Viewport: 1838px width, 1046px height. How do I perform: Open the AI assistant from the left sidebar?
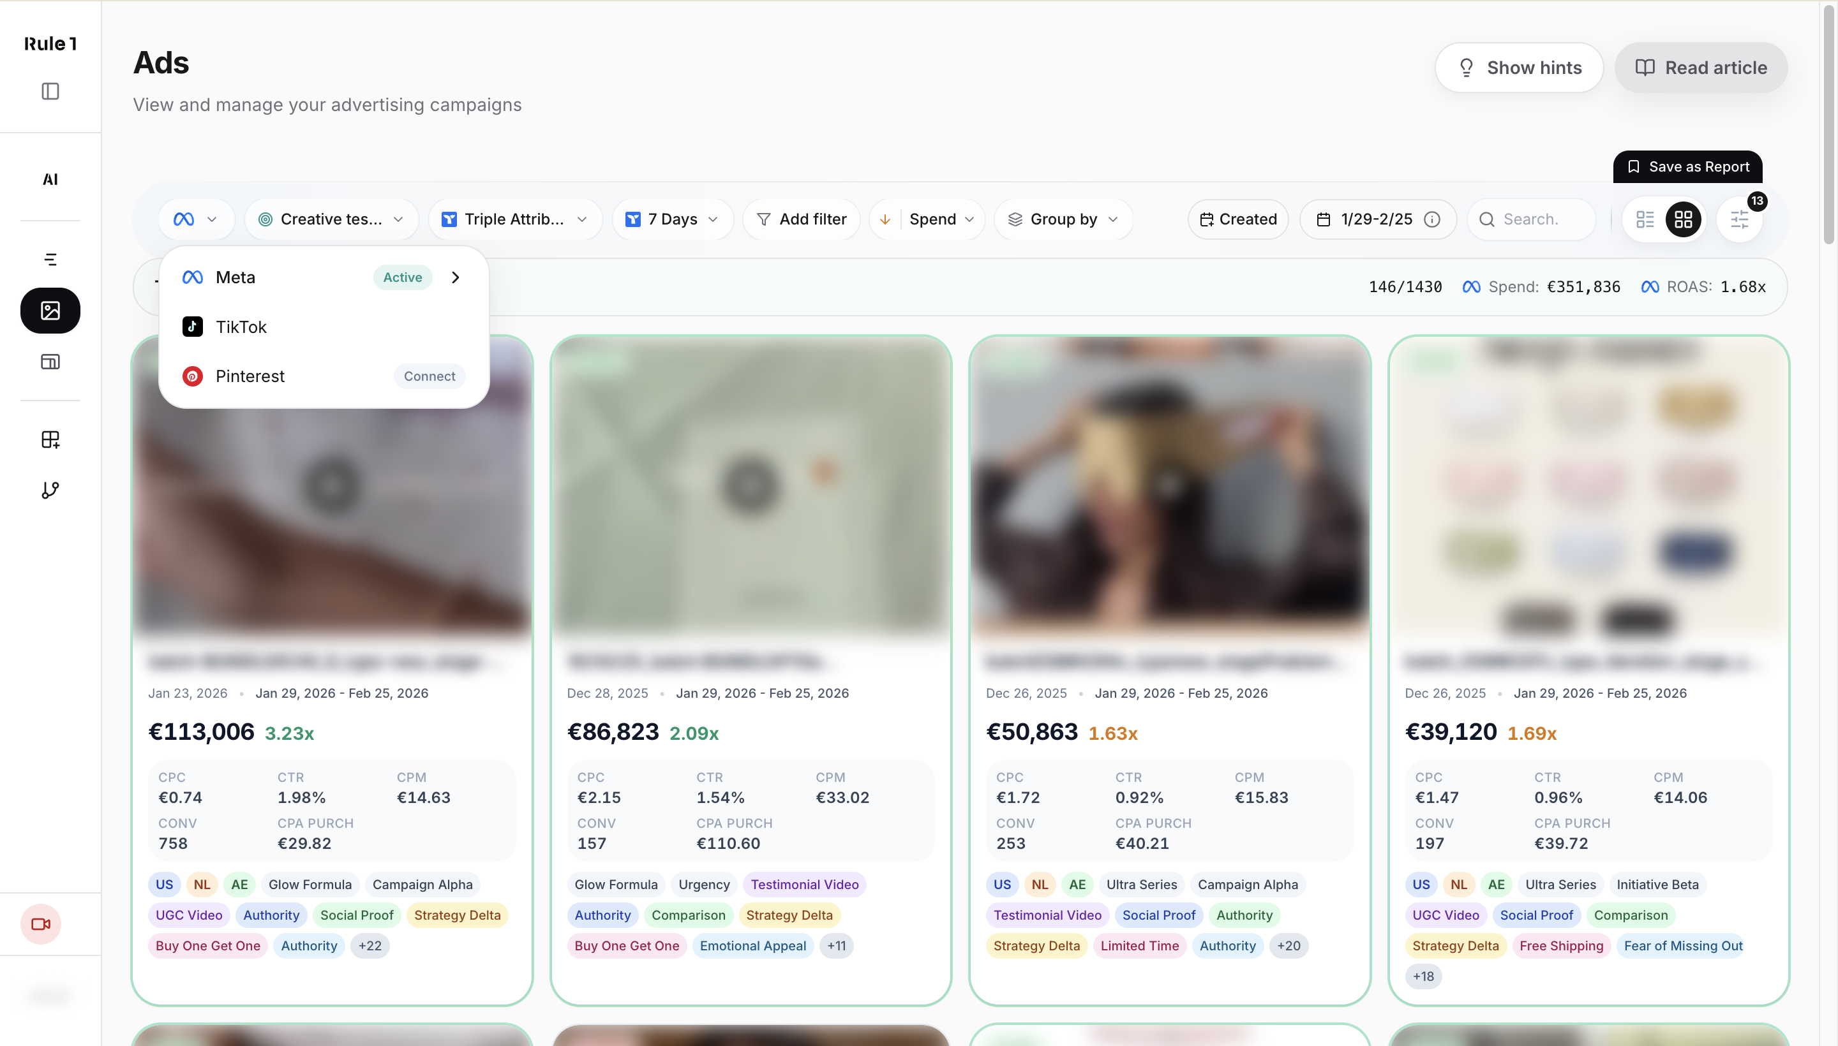[x=50, y=180]
